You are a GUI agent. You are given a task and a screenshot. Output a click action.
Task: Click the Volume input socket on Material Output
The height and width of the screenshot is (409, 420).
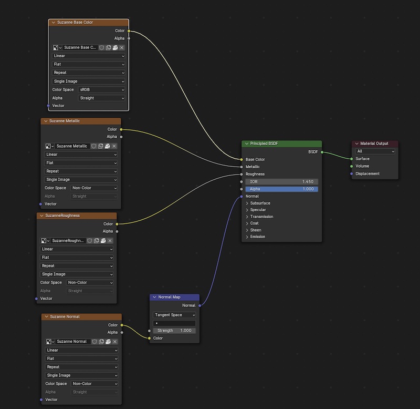[351, 166]
